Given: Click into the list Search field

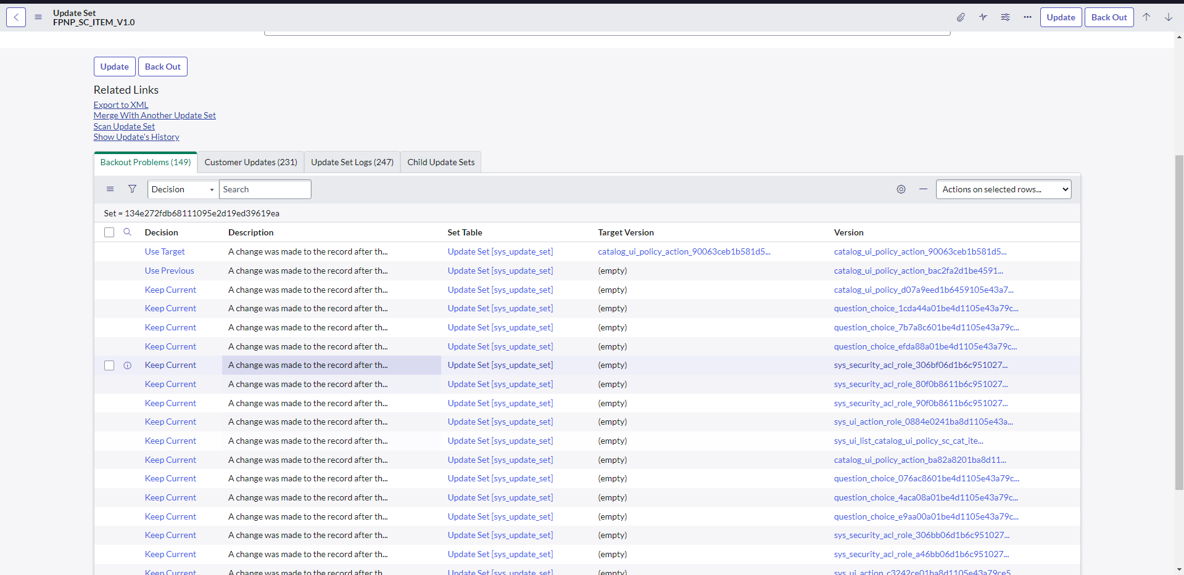Looking at the screenshot, I should coord(265,189).
